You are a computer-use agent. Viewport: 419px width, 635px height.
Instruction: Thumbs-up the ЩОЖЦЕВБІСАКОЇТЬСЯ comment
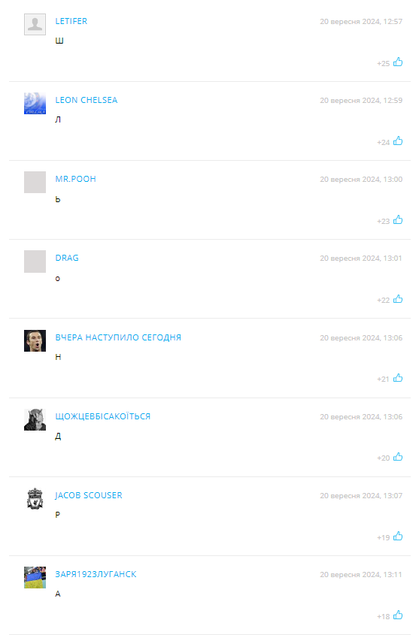pos(398,457)
